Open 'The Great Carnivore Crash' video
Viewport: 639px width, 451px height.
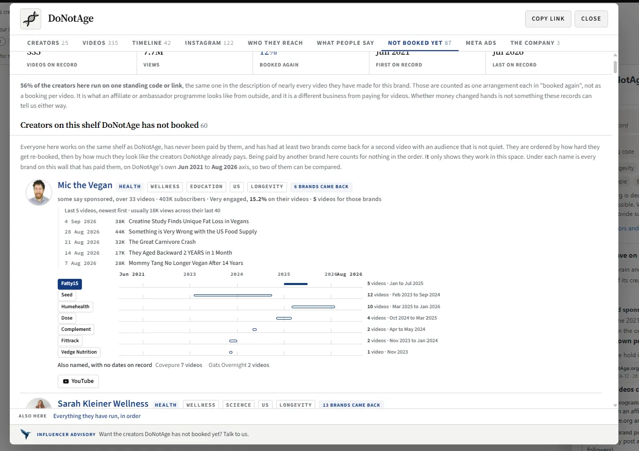pos(162,242)
